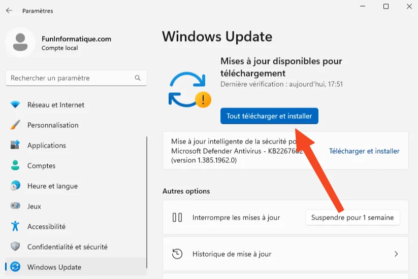
Task: Click the Télécharger et installer link
Action: pyautogui.click(x=364, y=151)
